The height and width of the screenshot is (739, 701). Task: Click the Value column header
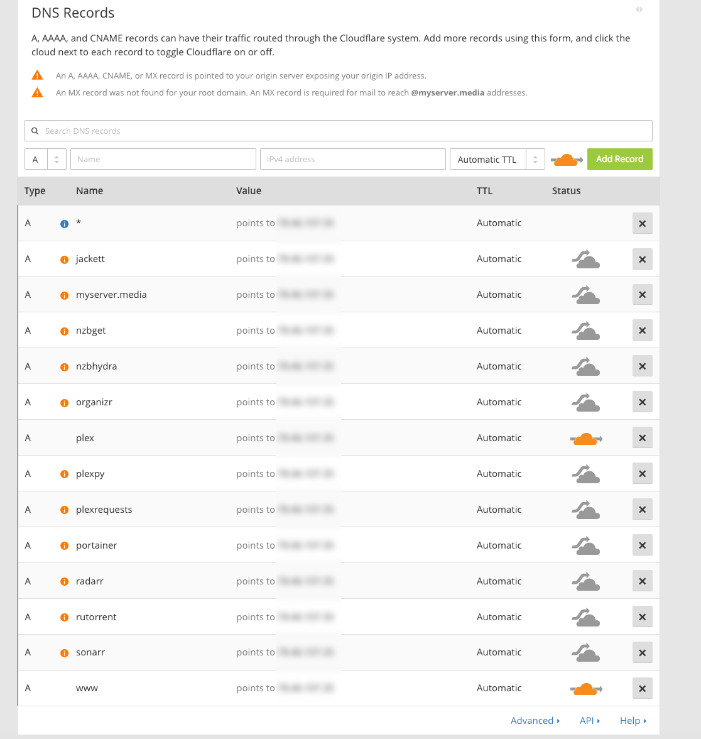pyautogui.click(x=249, y=191)
